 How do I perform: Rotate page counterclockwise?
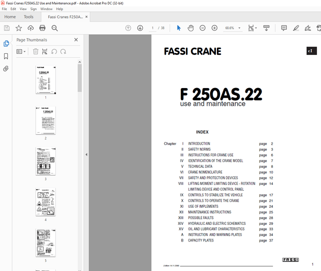click(54, 51)
